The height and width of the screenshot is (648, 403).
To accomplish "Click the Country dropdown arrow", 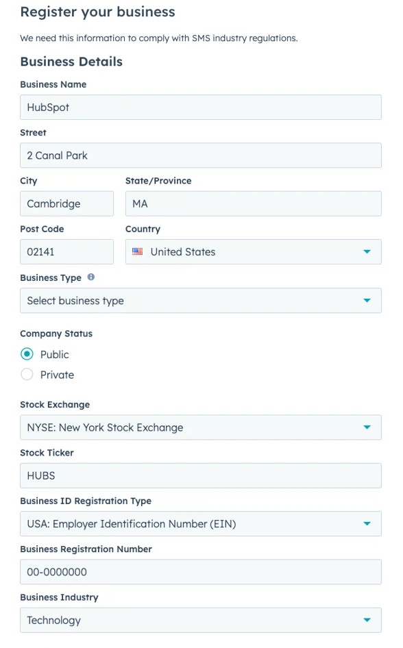I will coord(367,251).
